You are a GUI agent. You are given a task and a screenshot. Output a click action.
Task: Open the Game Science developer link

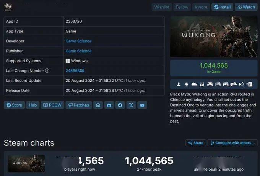tap(78, 41)
